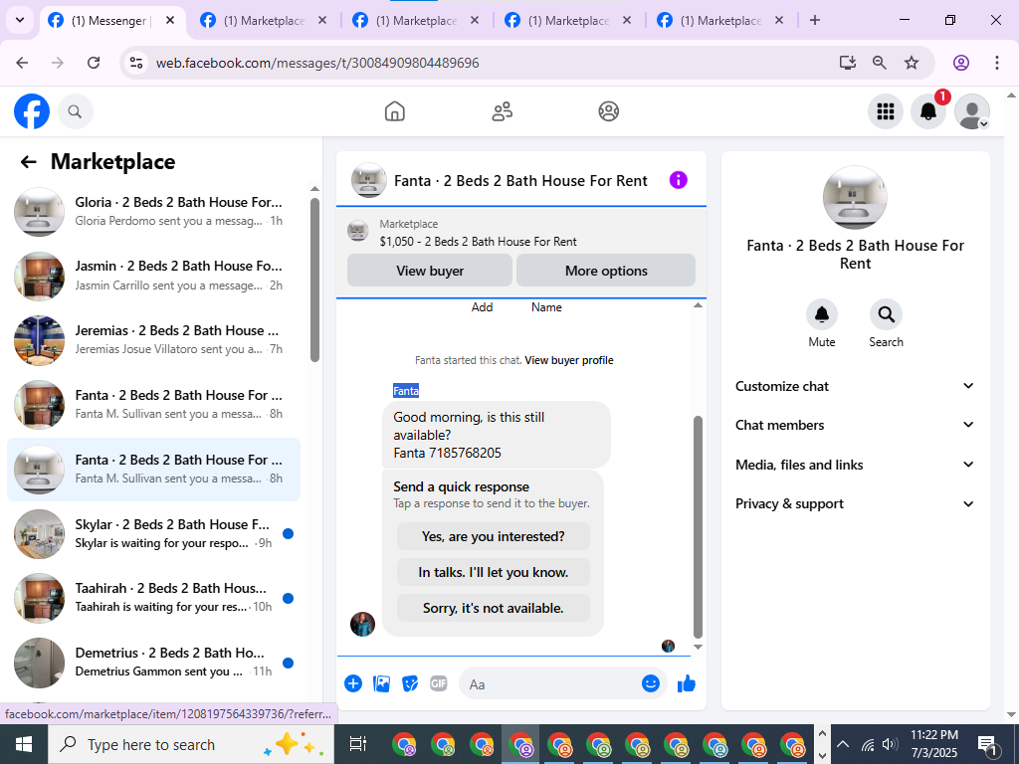The width and height of the screenshot is (1019, 764).
Task: Expand Customize chat section
Action: coord(855,386)
